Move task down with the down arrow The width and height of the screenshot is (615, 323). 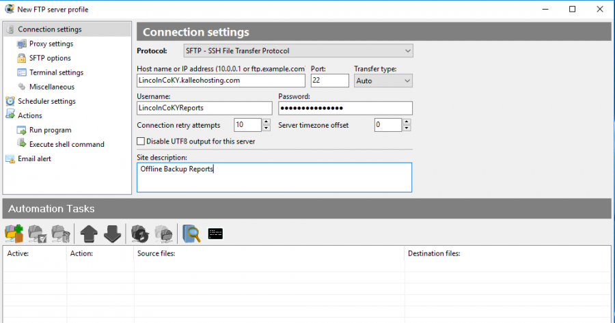pos(112,234)
